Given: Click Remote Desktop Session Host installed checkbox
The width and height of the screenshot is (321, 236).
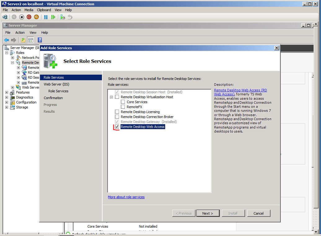Looking at the screenshot, I should [117, 92].
